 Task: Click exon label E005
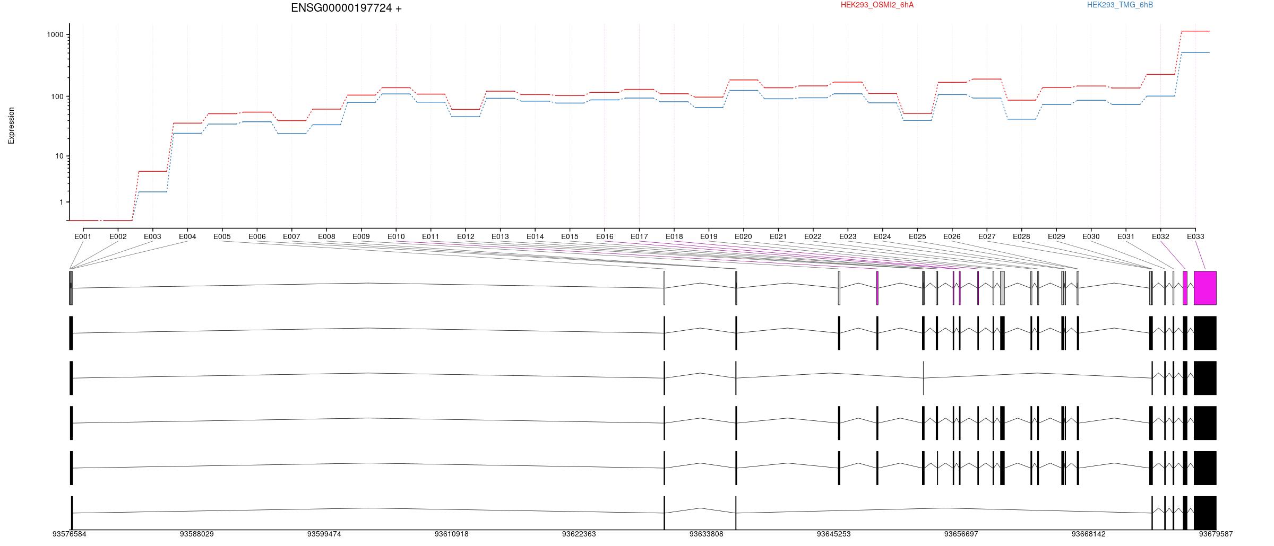[x=222, y=236]
